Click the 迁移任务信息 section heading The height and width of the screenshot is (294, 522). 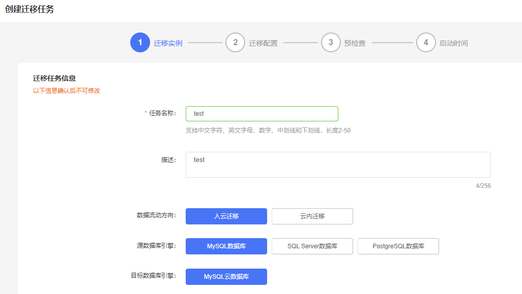pos(54,78)
